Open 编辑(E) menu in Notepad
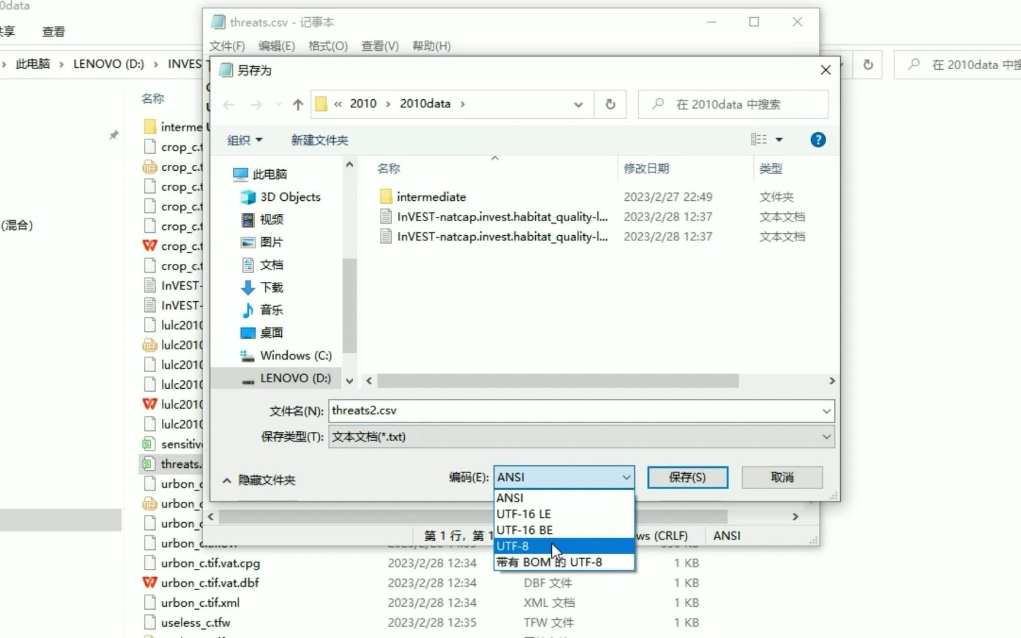This screenshot has width=1021, height=638. [277, 46]
